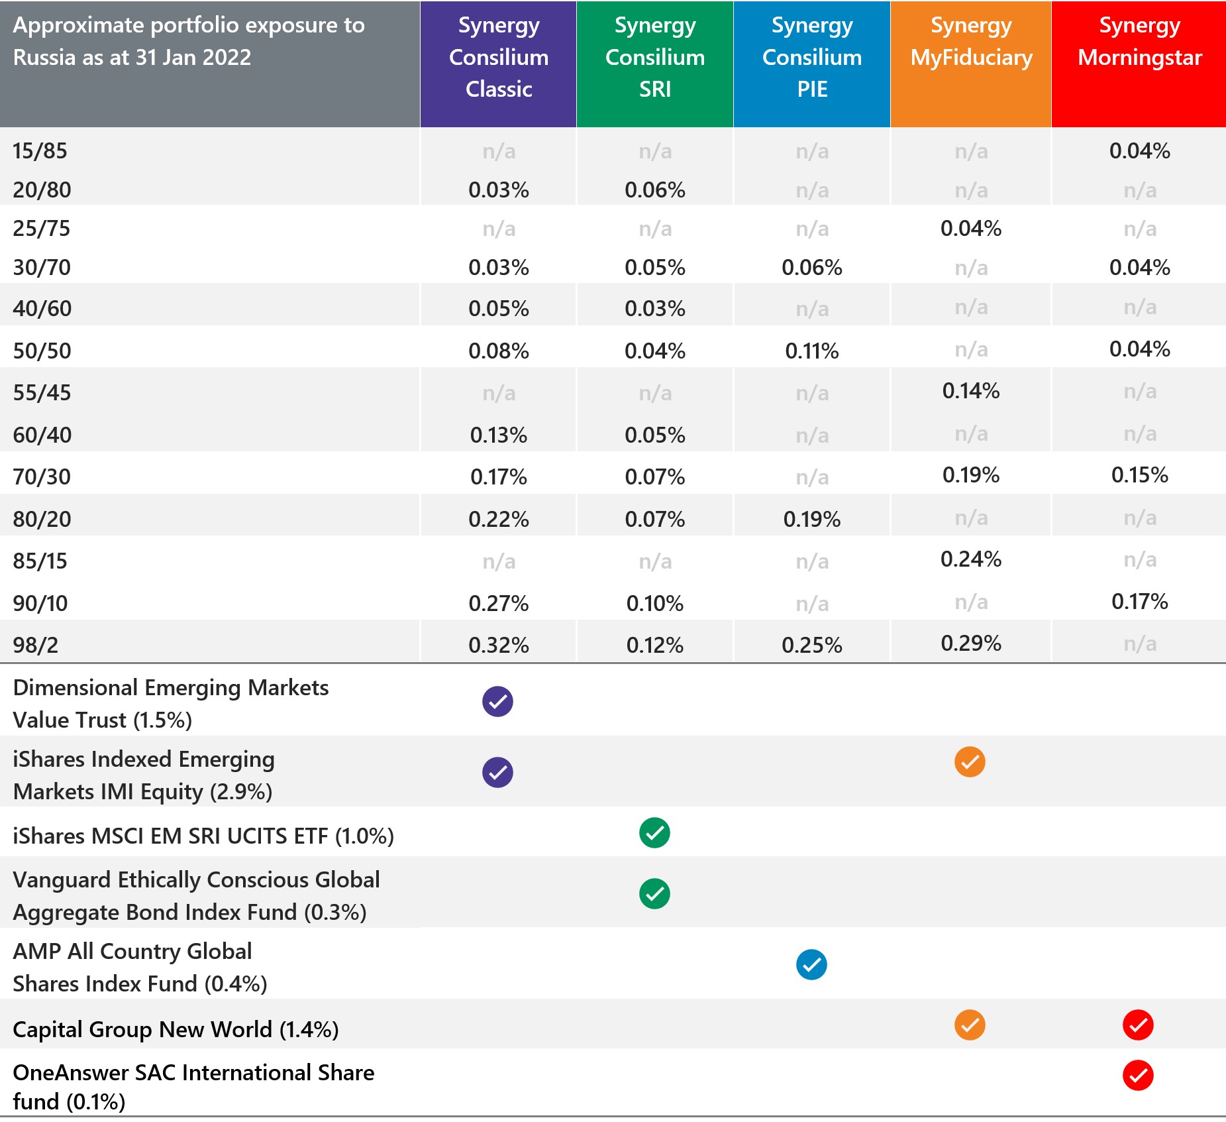Select the Synergy Morningstar column header
1226x1122 pixels.
click(x=1139, y=64)
